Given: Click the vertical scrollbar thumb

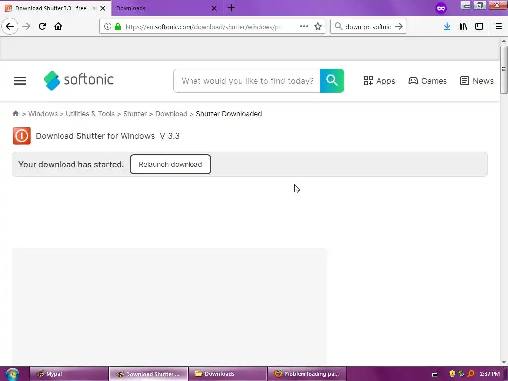Looking at the screenshot, I should click(x=504, y=69).
